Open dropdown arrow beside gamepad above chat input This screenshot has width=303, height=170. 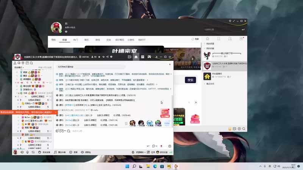pos(65,131)
